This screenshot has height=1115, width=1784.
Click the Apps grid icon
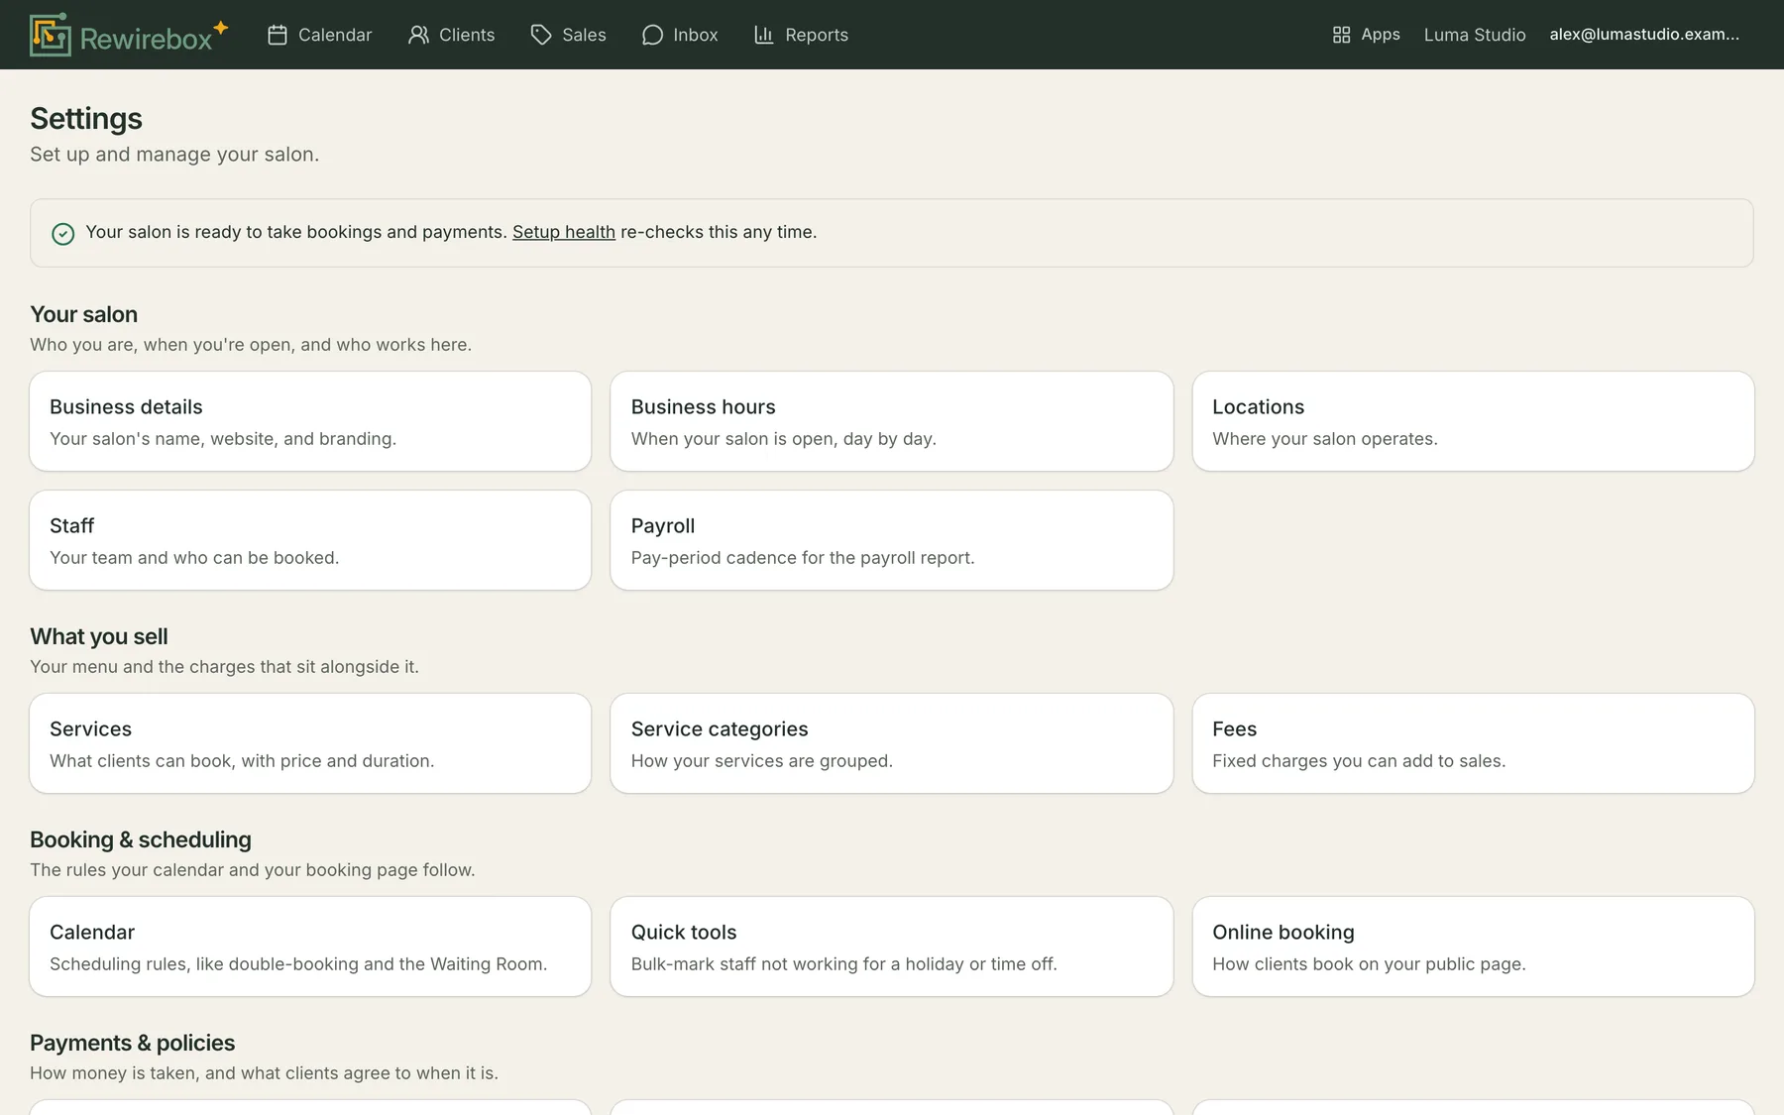tap(1341, 35)
